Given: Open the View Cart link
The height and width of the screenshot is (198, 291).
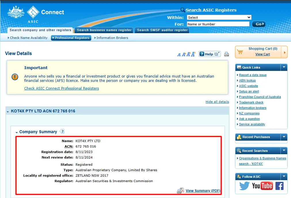Looking at the screenshot, I should pos(263,54).
